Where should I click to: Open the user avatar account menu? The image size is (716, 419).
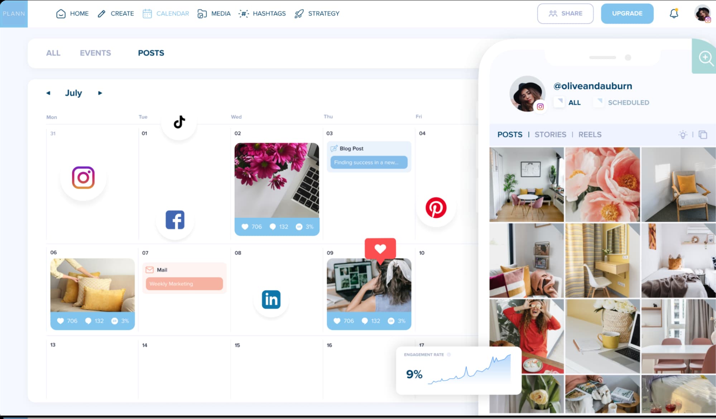[x=702, y=14]
